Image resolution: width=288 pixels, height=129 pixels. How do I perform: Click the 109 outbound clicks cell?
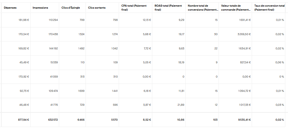point(115,62)
